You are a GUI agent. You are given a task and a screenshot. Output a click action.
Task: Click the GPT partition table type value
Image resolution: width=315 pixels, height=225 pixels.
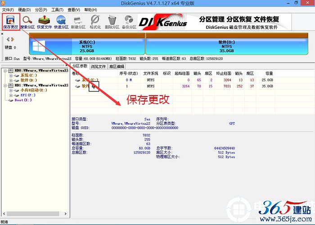232,124
